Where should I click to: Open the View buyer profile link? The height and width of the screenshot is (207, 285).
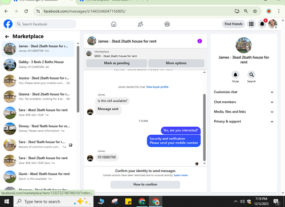(157, 87)
